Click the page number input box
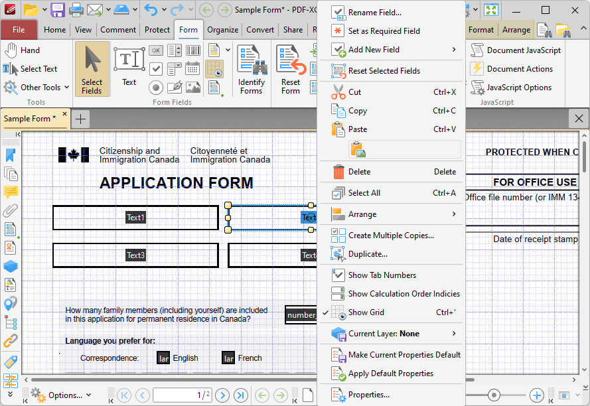This screenshot has height=406, width=590. tap(183, 395)
